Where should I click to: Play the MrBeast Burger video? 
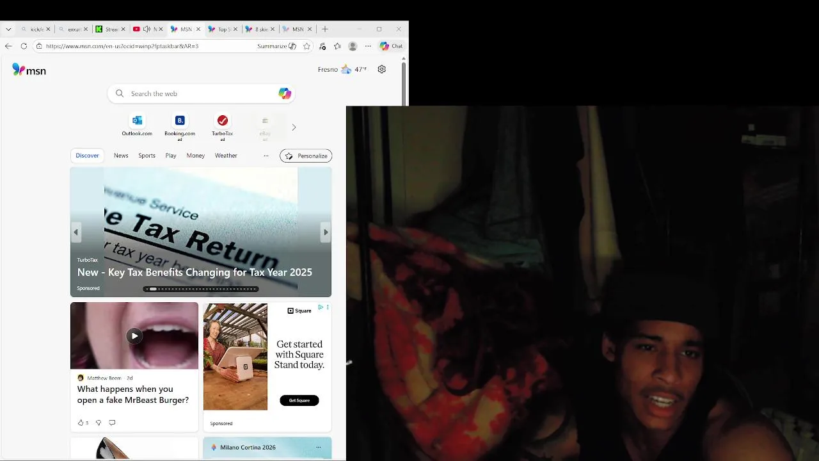click(134, 336)
